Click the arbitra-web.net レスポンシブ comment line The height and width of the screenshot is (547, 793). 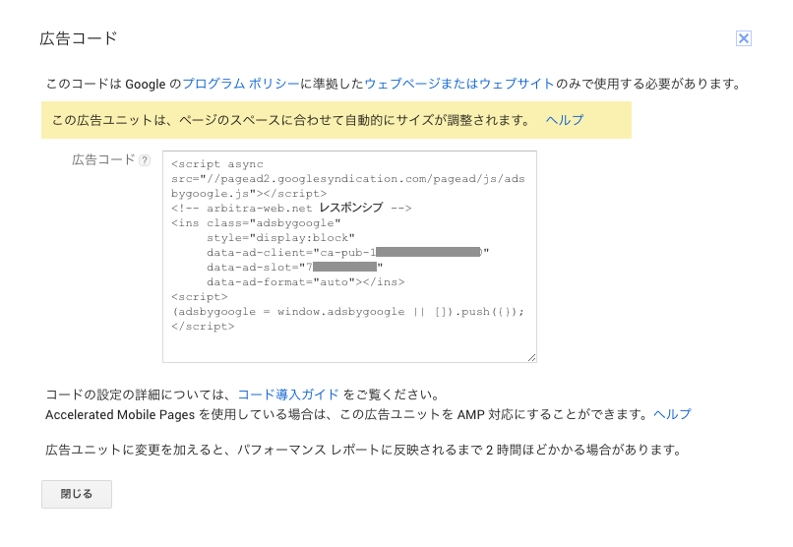[x=291, y=208]
